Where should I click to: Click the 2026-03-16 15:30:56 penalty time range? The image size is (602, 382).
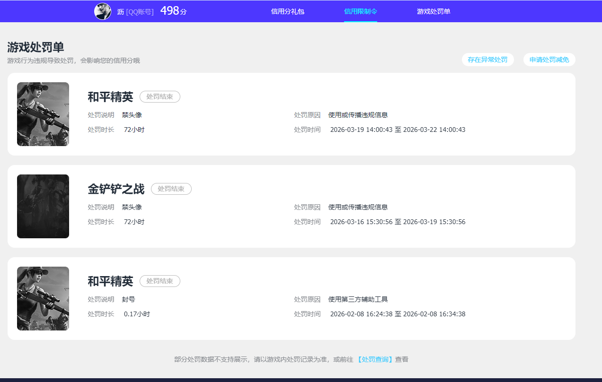[x=398, y=222]
